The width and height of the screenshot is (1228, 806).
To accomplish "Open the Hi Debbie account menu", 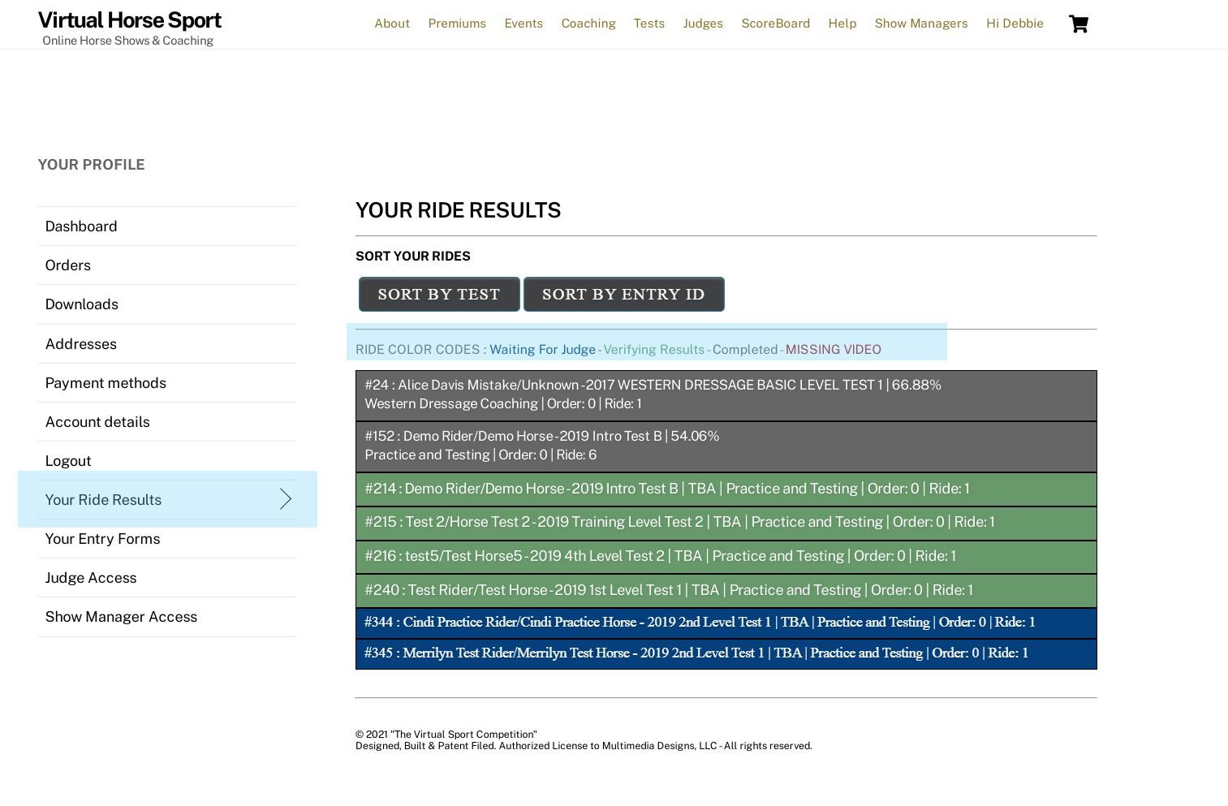I will point(1014,24).
